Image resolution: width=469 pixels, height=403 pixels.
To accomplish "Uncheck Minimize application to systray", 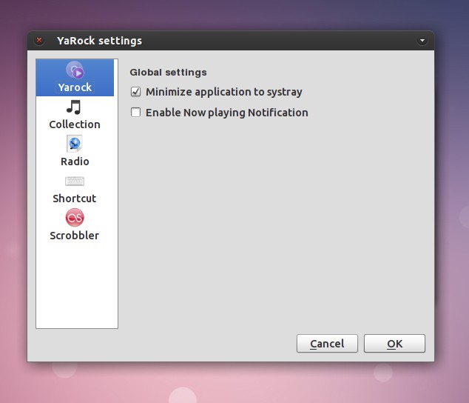I will [x=136, y=92].
